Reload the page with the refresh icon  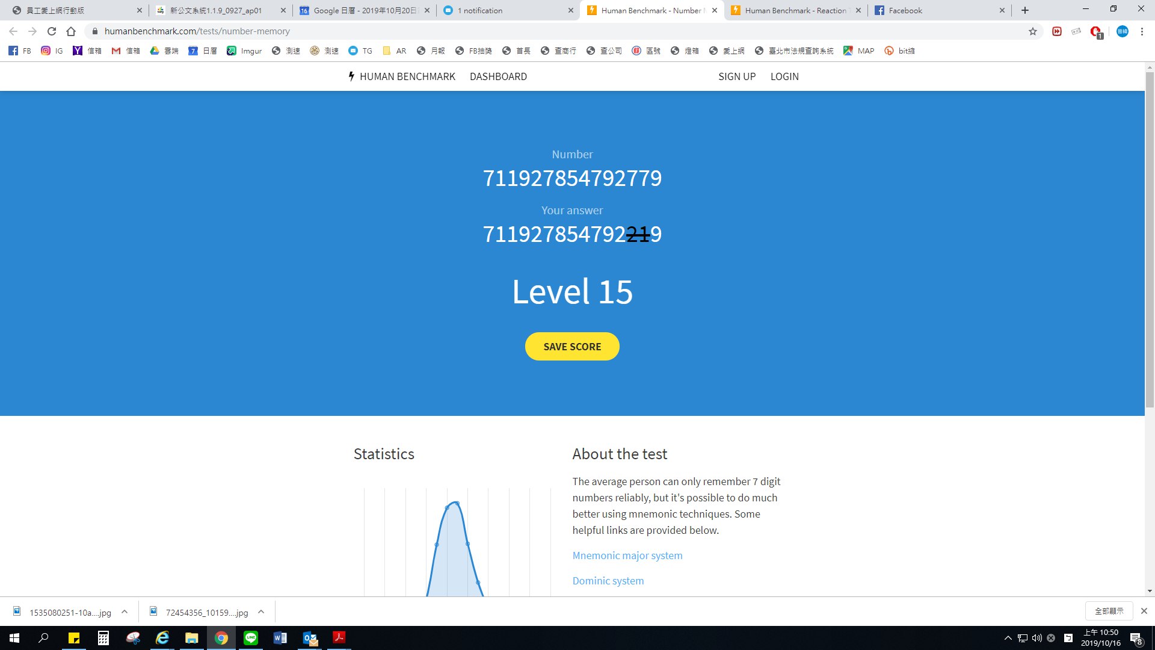click(52, 31)
